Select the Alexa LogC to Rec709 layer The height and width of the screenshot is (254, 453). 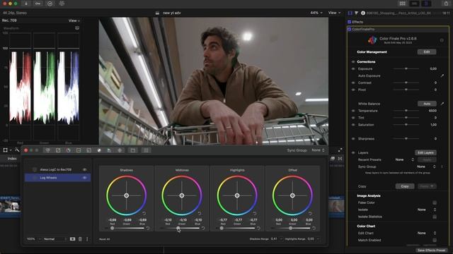(x=57, y=169)
